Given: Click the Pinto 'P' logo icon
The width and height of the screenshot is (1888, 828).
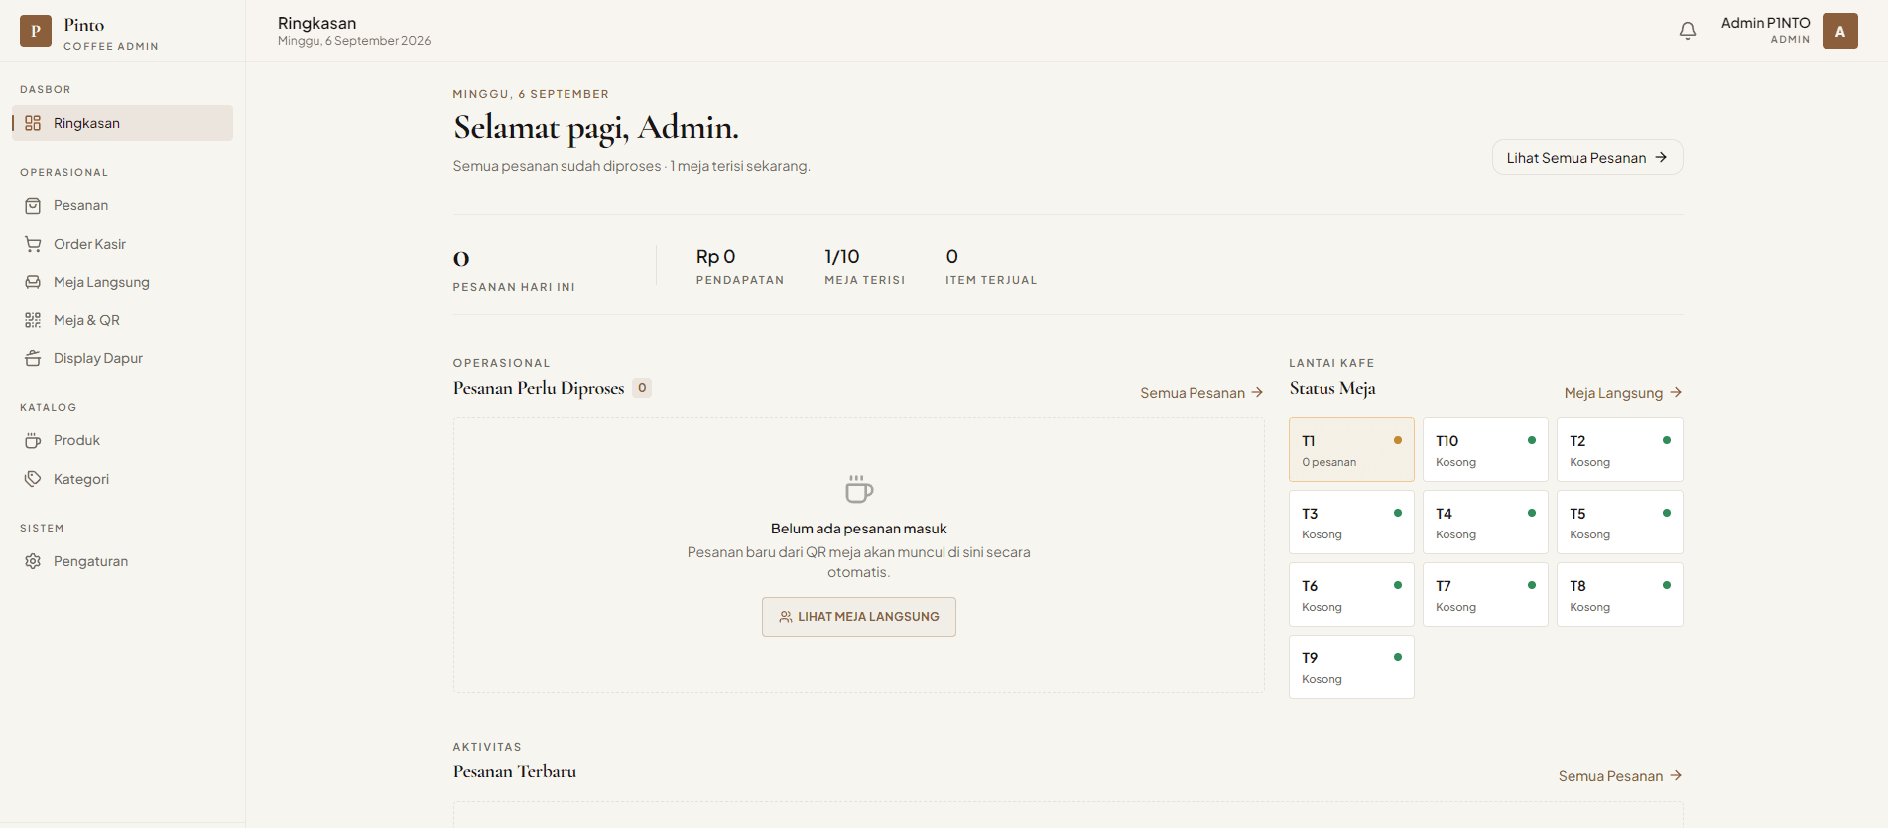Looking at the screenshot, I should 36,31.
